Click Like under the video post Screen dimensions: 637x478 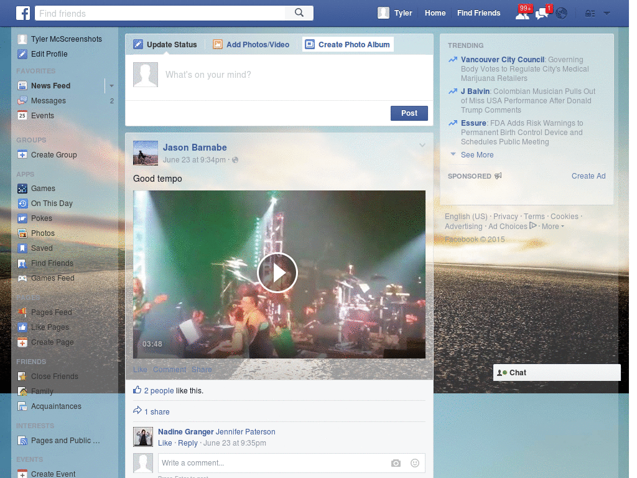(140, 370)
